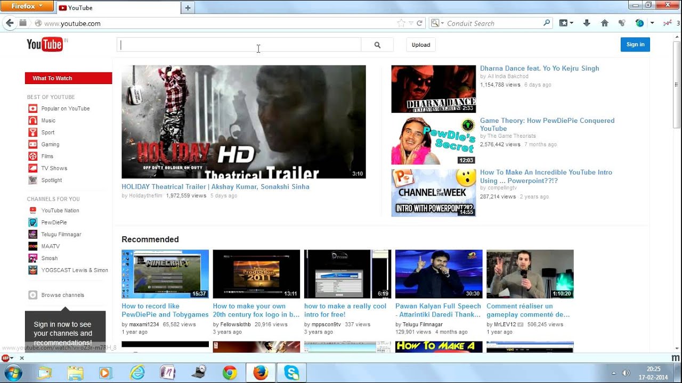682x383 pixels.
Task: Go to Firefox home page icon
Action: [x=604, y=23]
